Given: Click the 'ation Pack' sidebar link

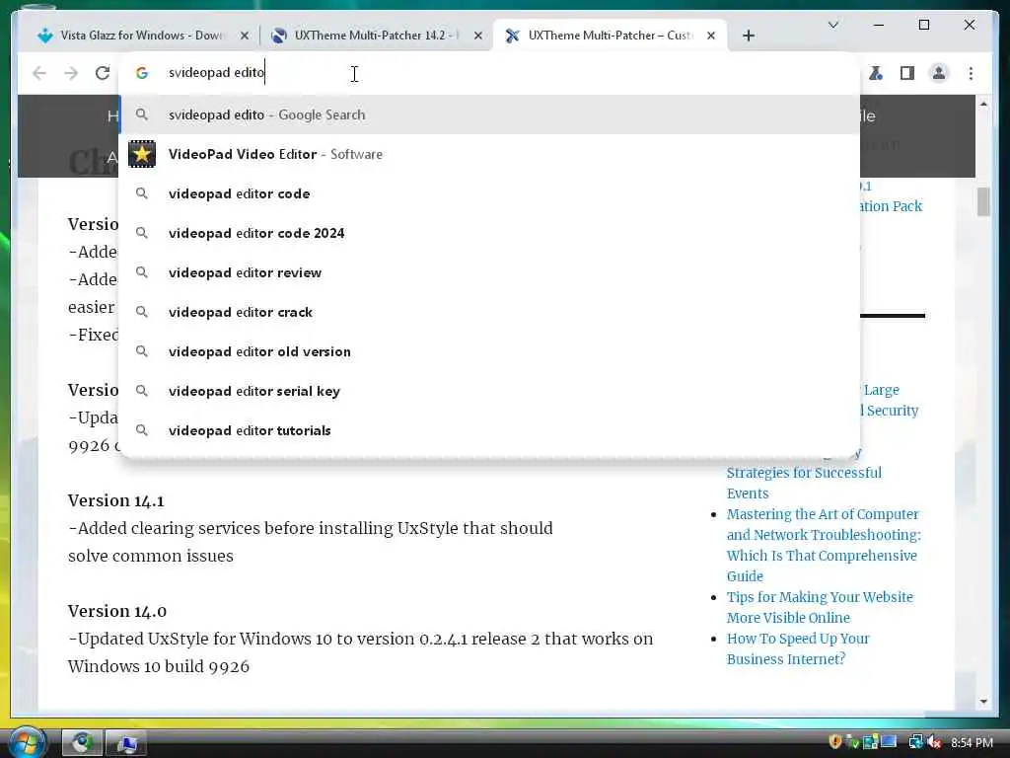Looking at the screenshot, I should click(x=892, y=206).
